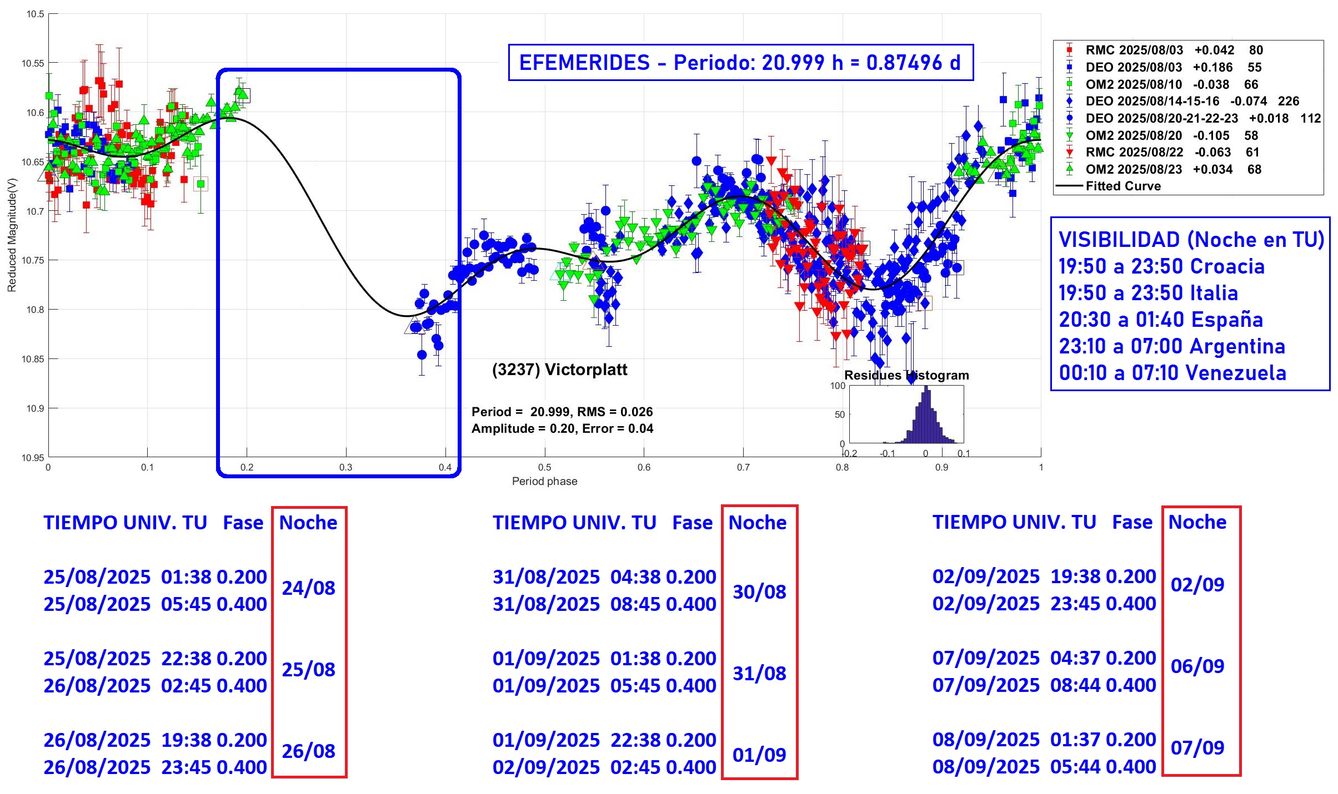This screenshot has height=794, width=1338.
Task: Click the green down-triangle OM2 2025/08/20 legend marker
Action: click(1069, 135)
